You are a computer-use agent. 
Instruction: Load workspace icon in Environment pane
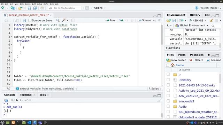(169, 20)
